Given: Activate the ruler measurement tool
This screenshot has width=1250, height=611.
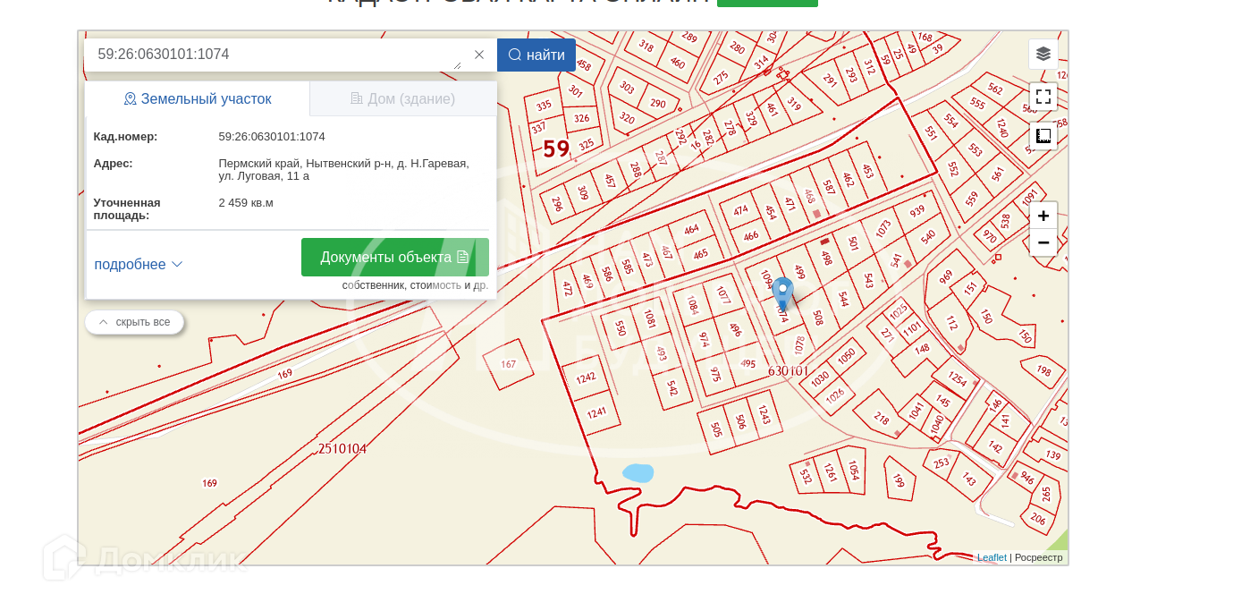Looking at the screenshot, I should (1043, 136).
